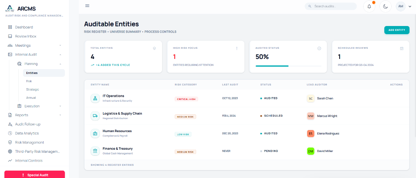Click the Human Resources badge icon
The height and width of the screenshot is (178, 416).
95,133
